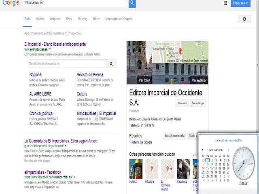Open dropdown arrow next to facebook.com/elimparcial.es
The image size is (259, 194).
click(74, 177)
